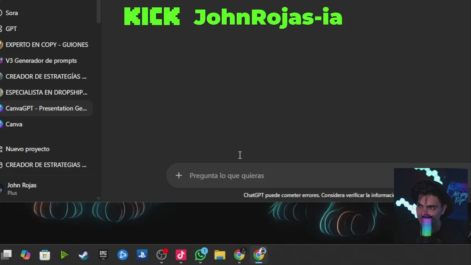Open WhatsApp from the taskbar

(x=201, y=255)
